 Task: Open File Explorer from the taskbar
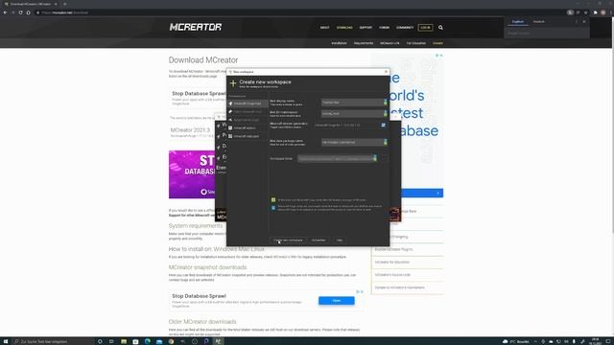point(124,341)
